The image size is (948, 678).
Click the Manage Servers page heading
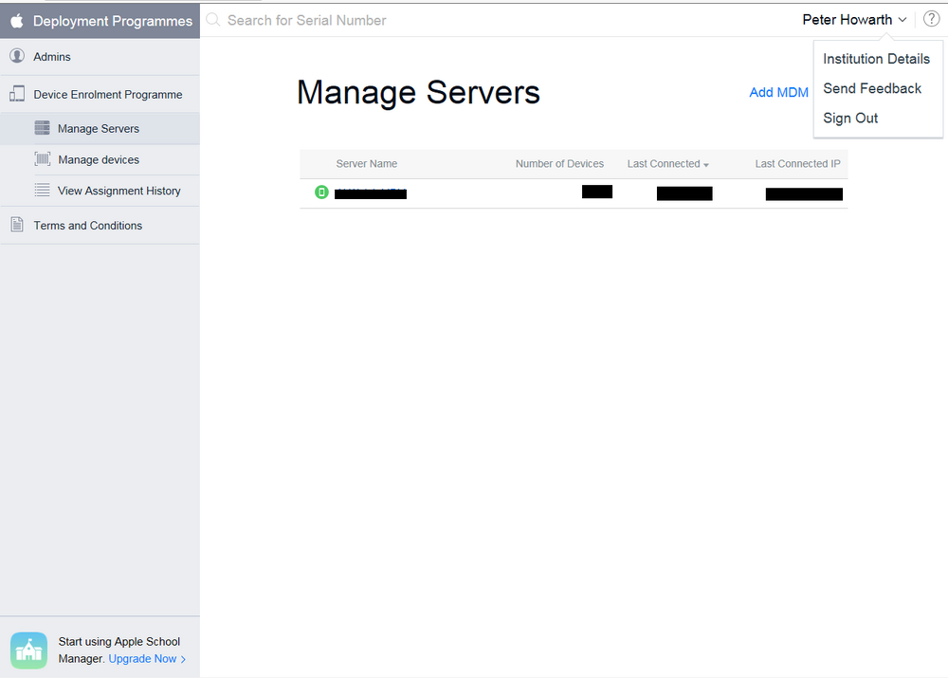pos(418,93)
